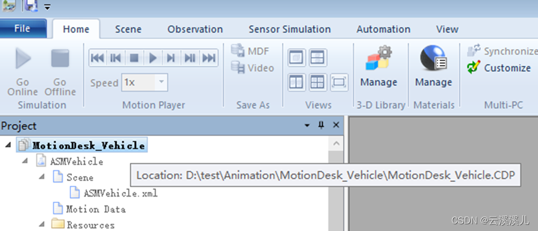The image size is (538, 231).
Task: Select the single view layout icon
Action: 297,58
